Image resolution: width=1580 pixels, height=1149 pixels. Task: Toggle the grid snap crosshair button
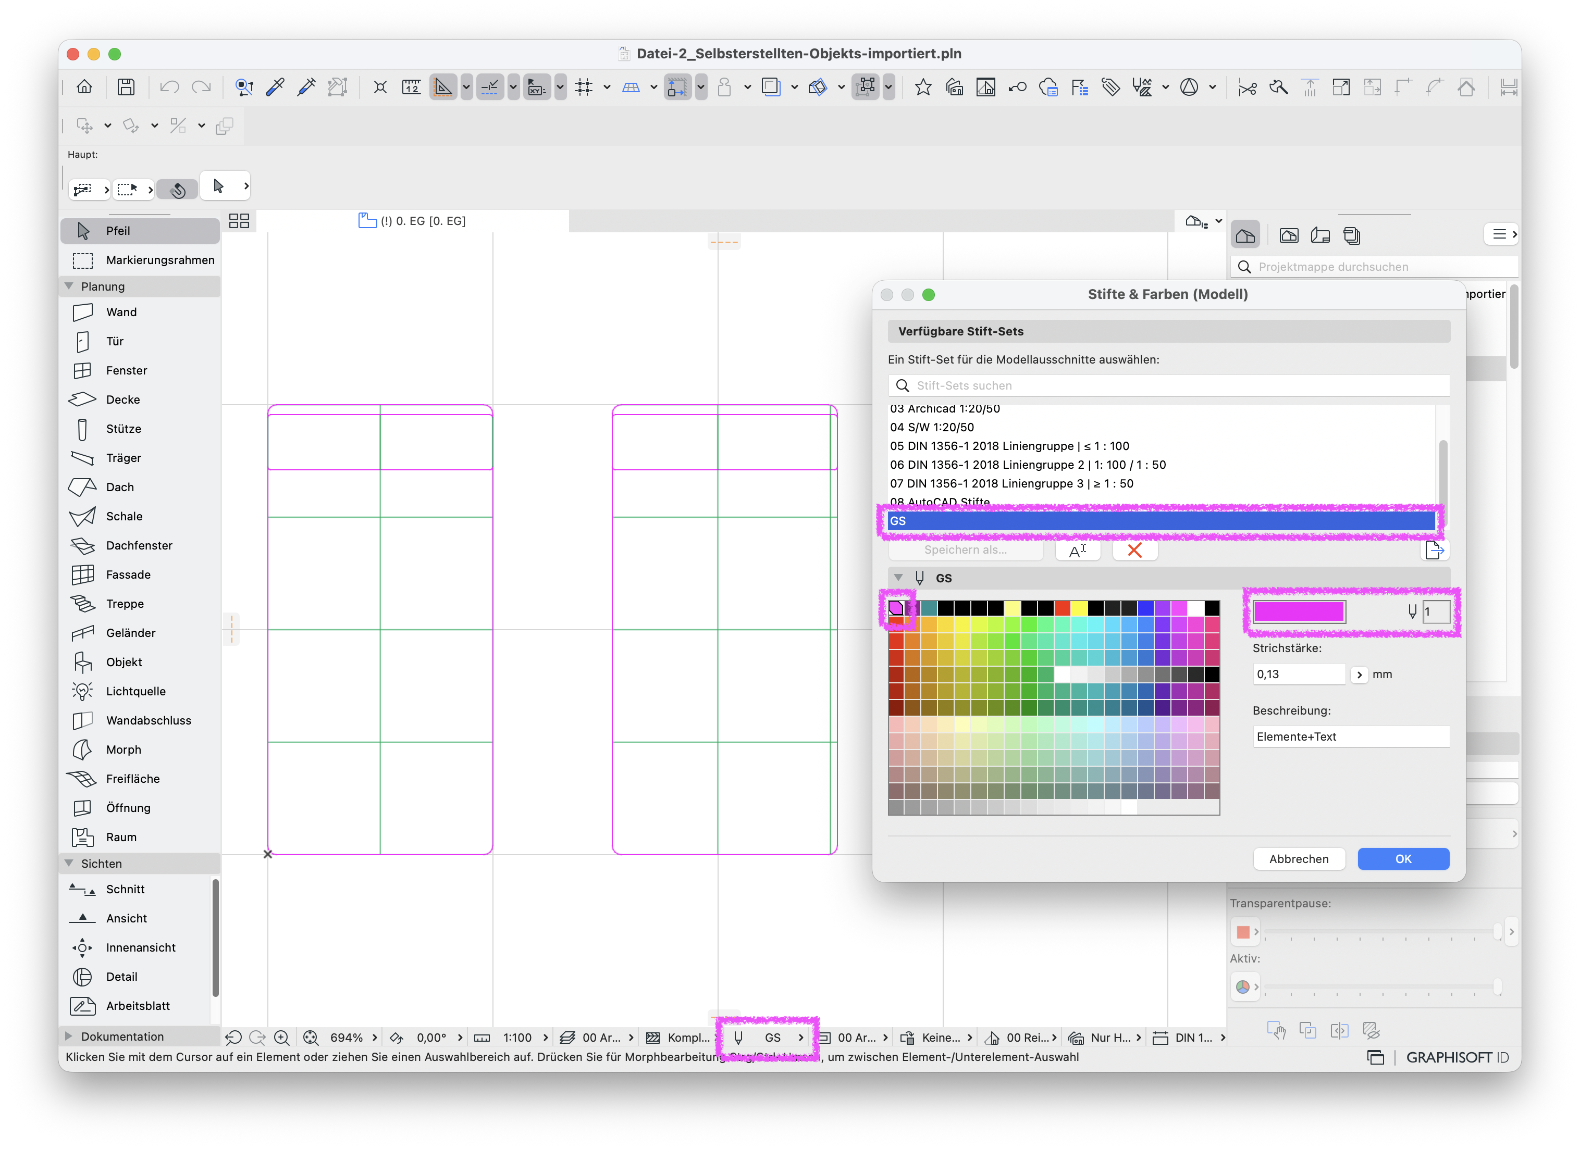(584, 87)
